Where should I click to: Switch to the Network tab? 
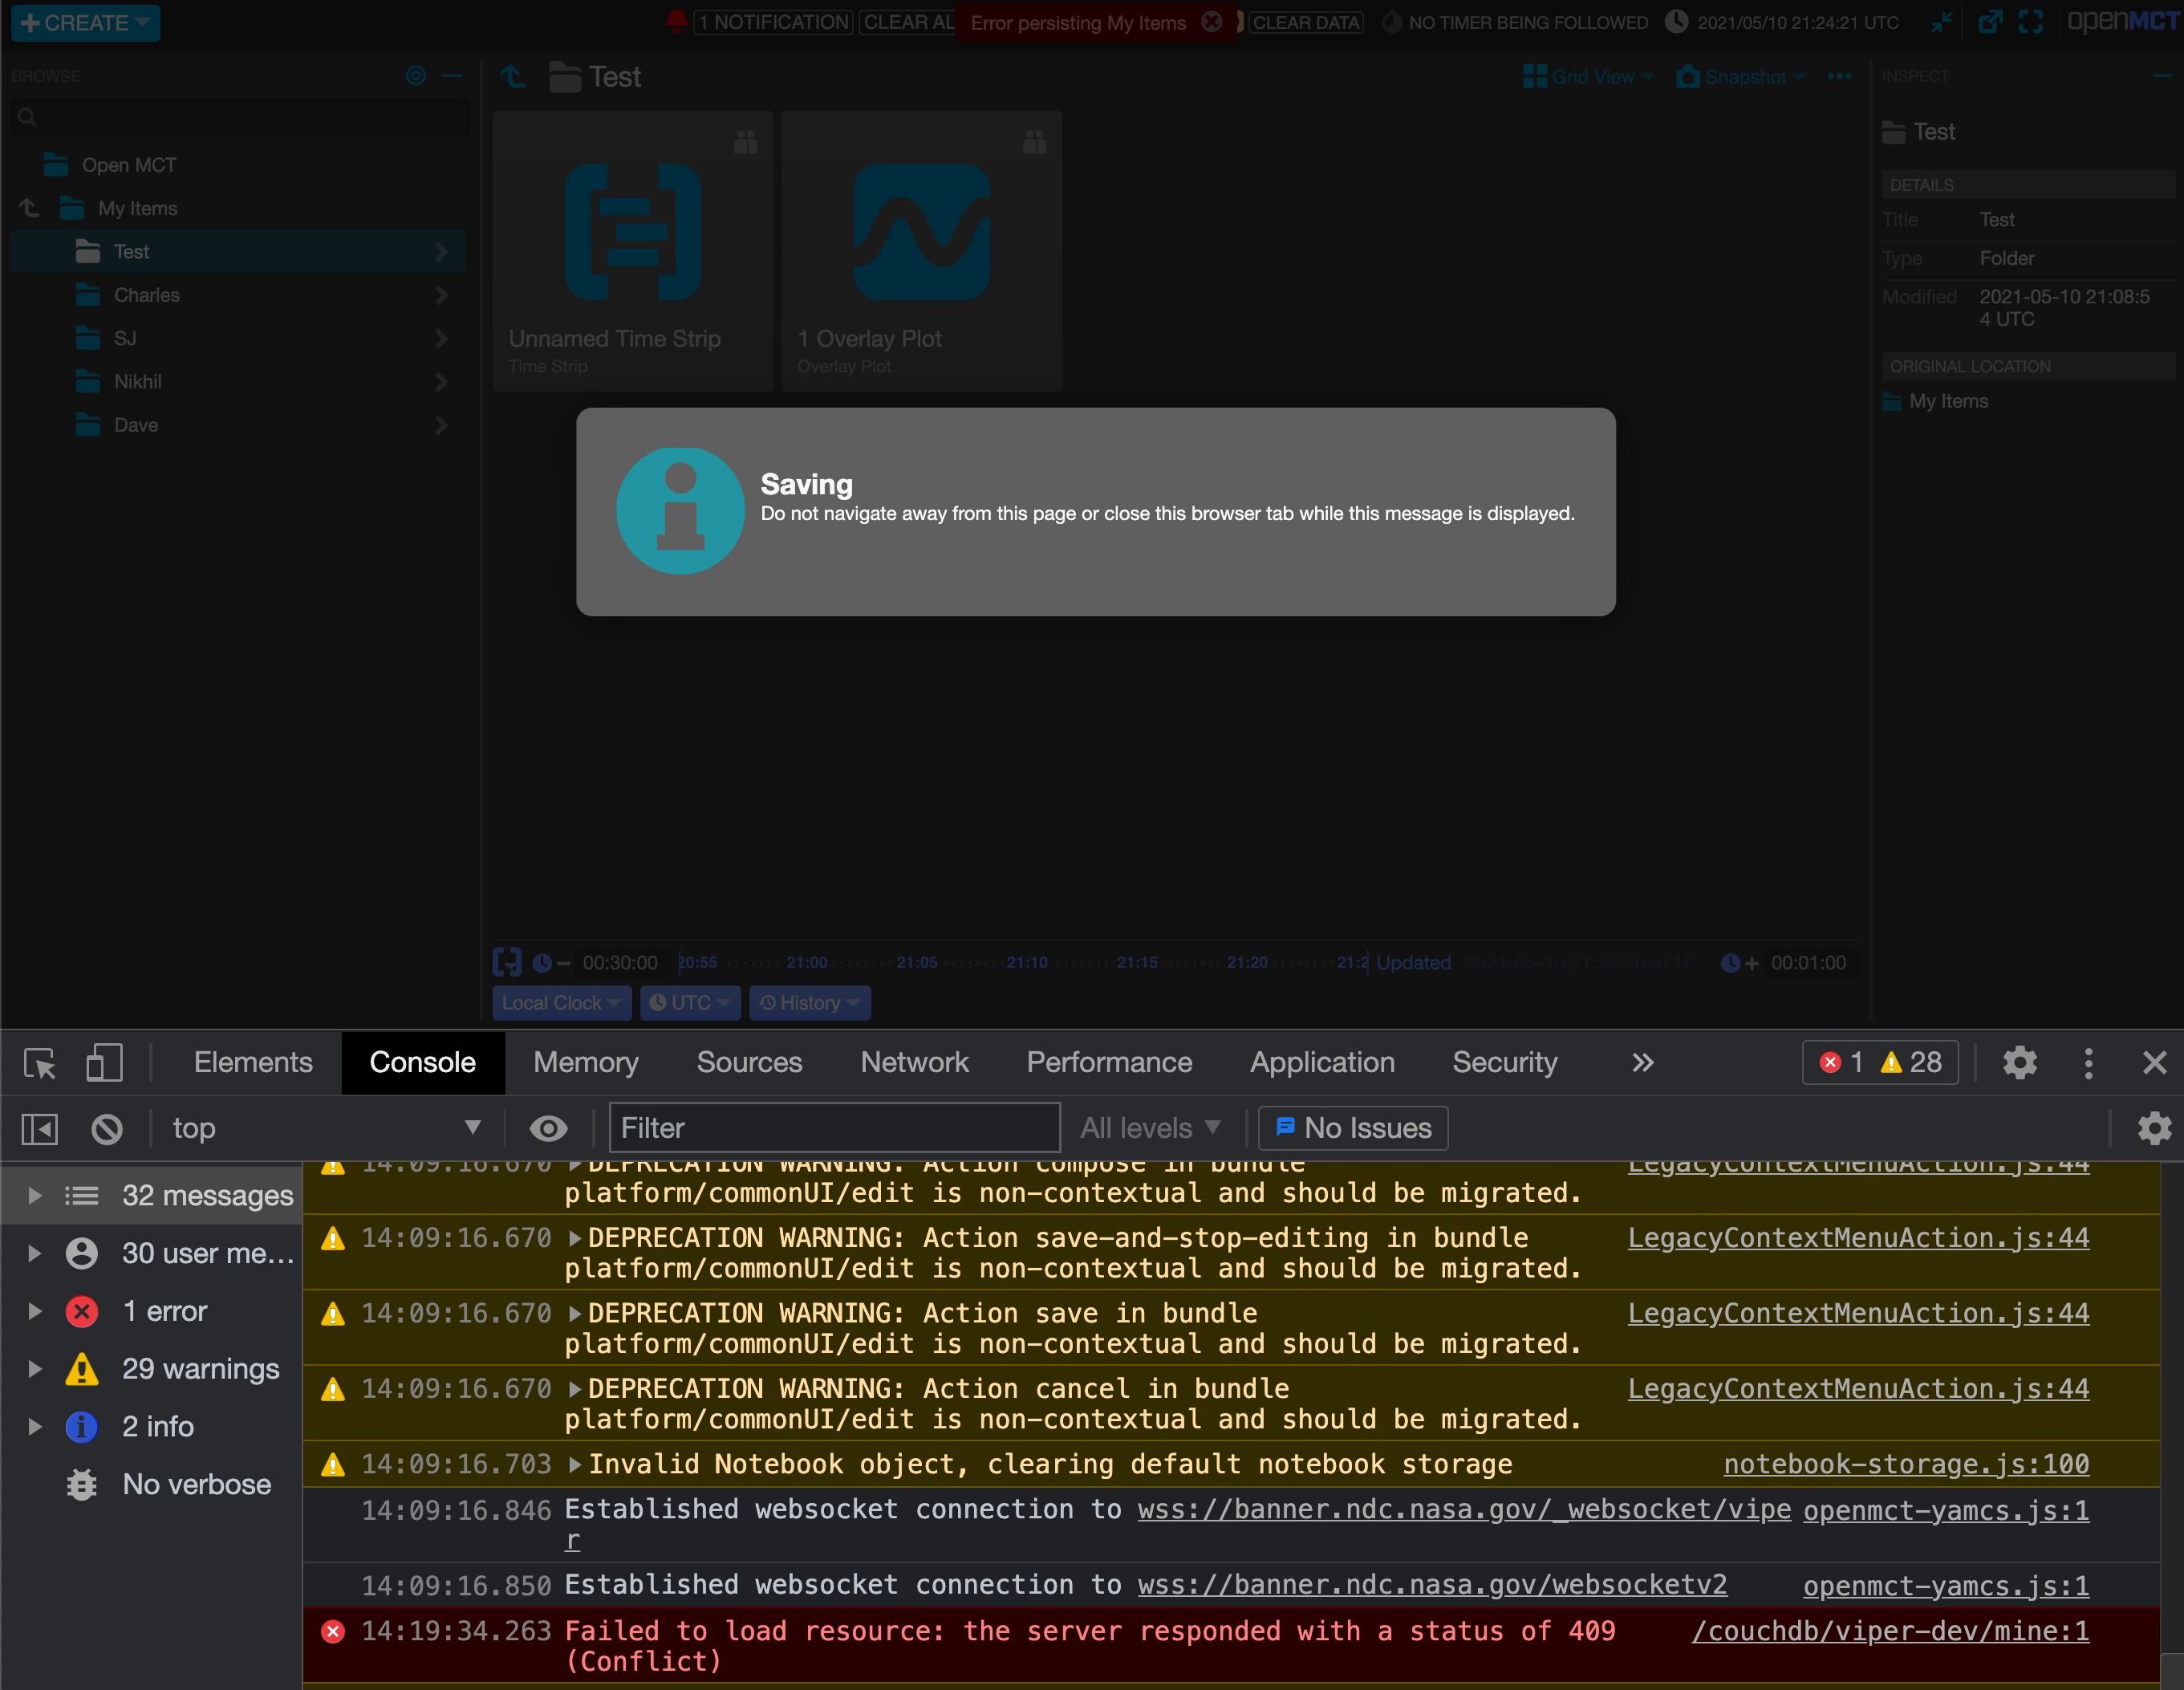[914, 1062]
